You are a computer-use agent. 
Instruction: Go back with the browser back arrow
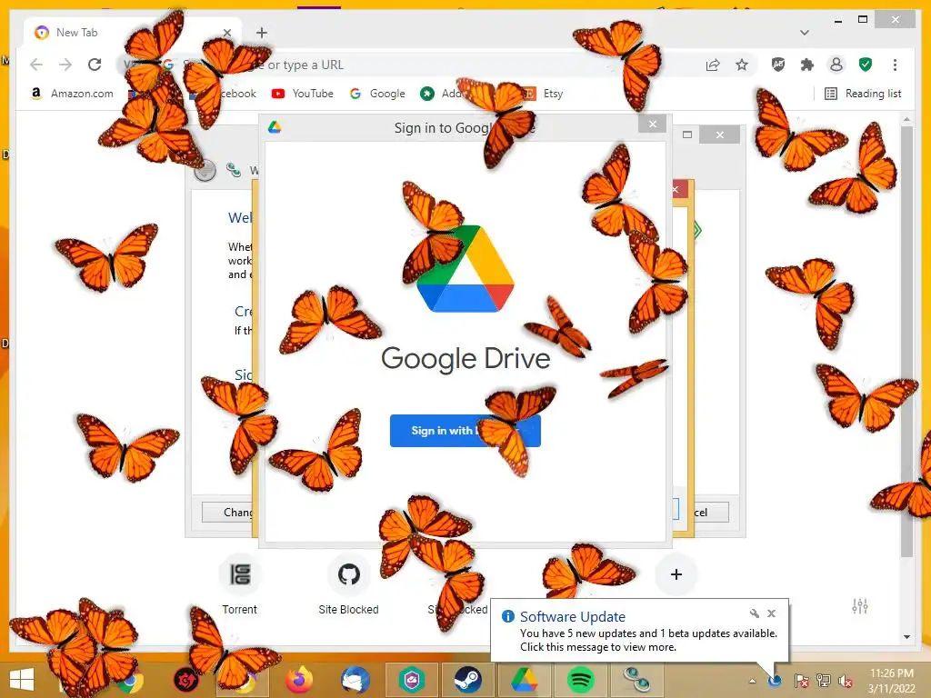tap(36, 65)
